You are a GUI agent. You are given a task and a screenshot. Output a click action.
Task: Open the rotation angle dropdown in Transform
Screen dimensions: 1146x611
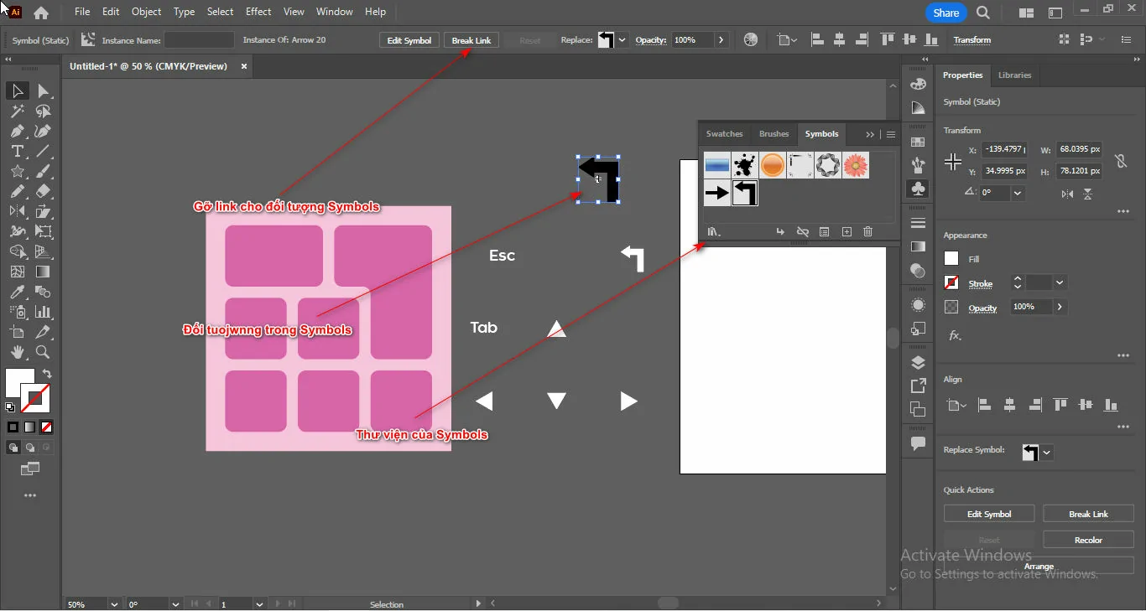click(x=1019, y=193)
